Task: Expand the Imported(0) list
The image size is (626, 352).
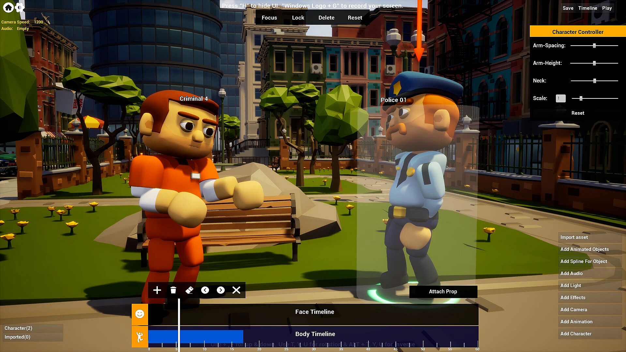Action: [x=32, y=337]
